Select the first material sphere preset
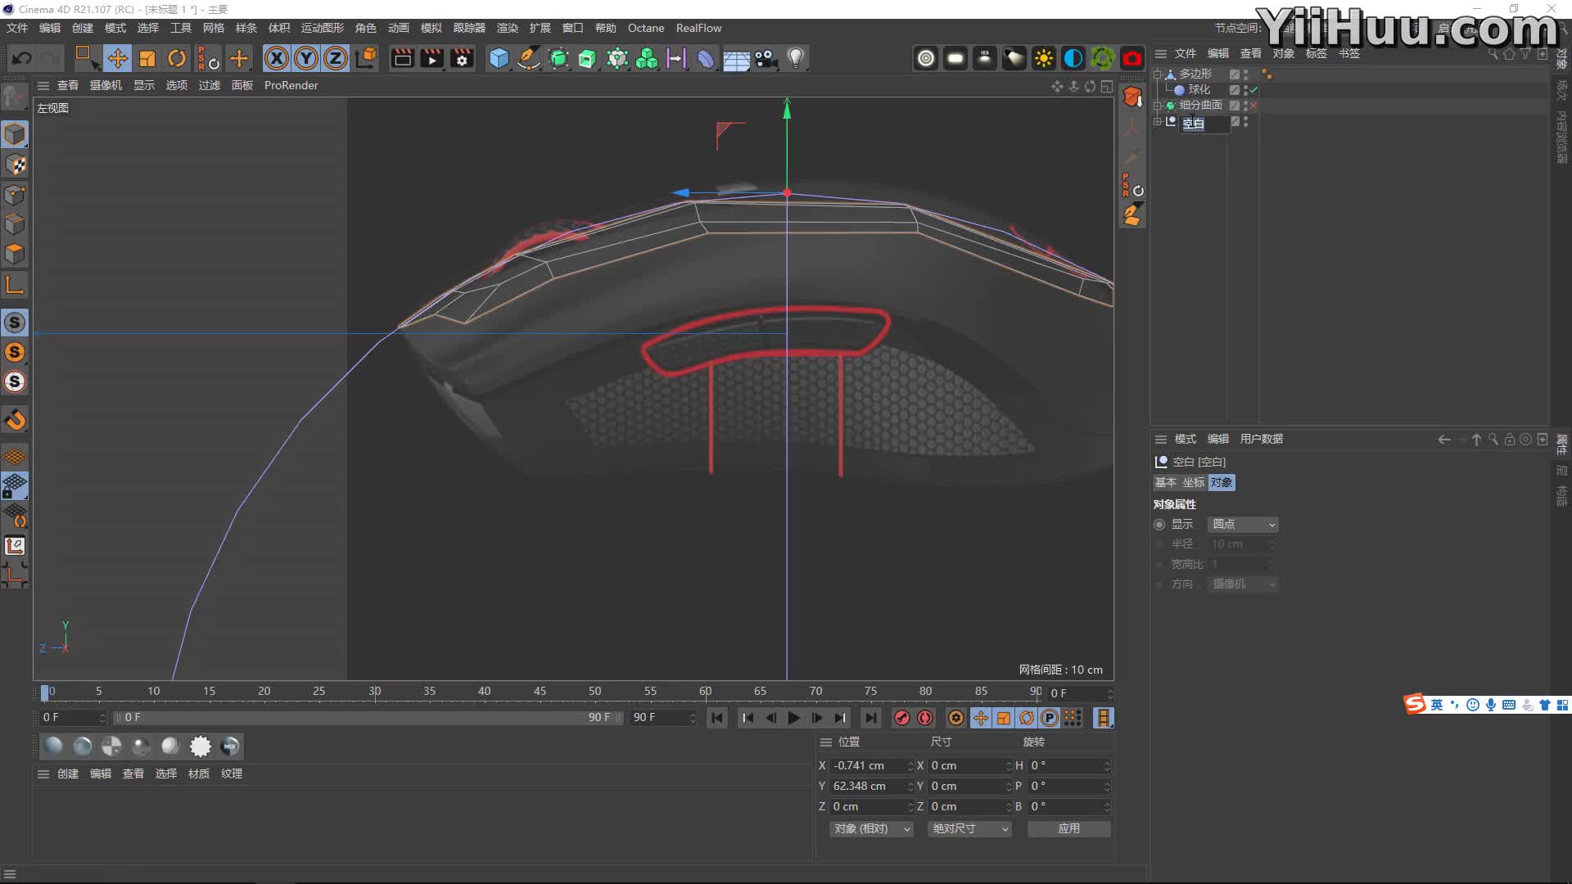The width and height of the screenshot is (1572, 884). (x=54, y=746)
